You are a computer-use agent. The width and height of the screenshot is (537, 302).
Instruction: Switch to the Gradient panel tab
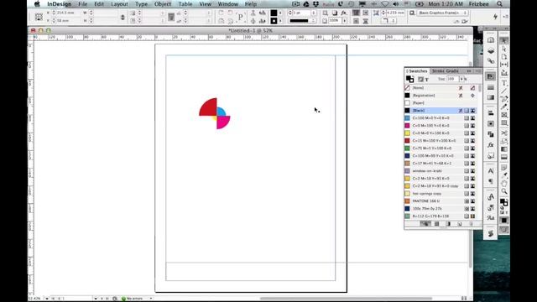(452, 70)
